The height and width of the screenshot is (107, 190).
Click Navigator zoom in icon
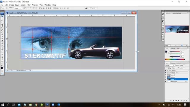pyautogui.click(x=187, y=45)
